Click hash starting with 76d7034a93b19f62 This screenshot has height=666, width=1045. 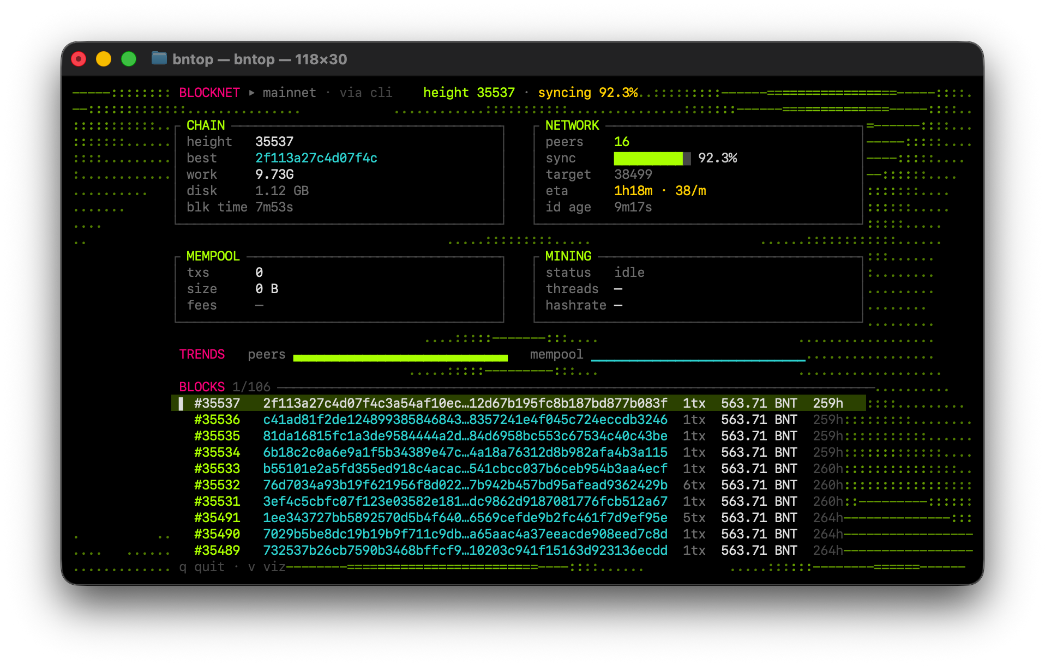(465, 485)
